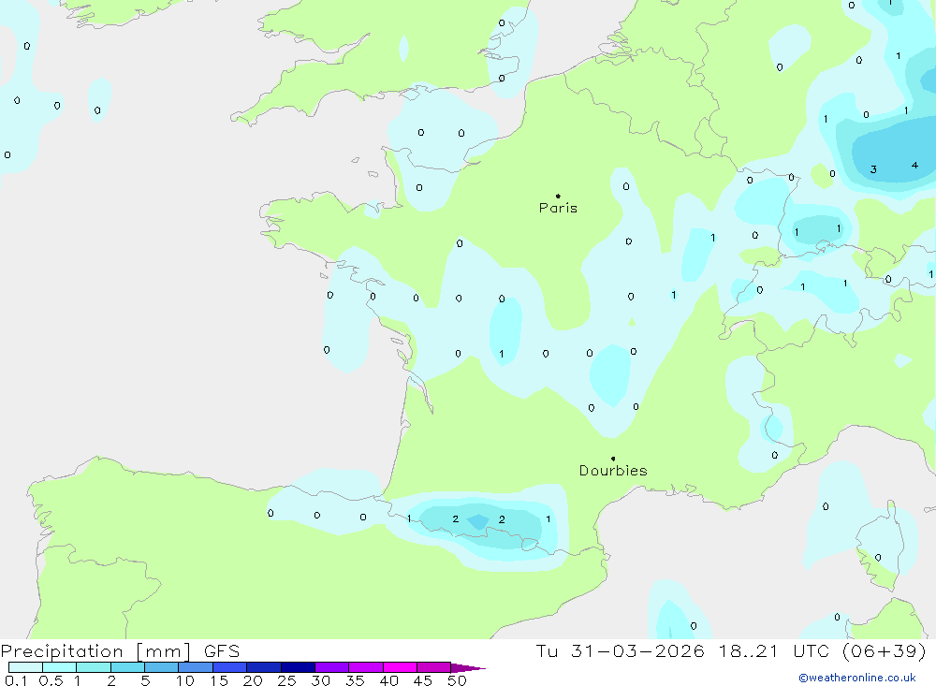Image resolution: width=936 pixels, height=686 pixels.
Task: Pick the 15–20 mm legend swatch
Action: pyautogui.click(x=230, y=667)
